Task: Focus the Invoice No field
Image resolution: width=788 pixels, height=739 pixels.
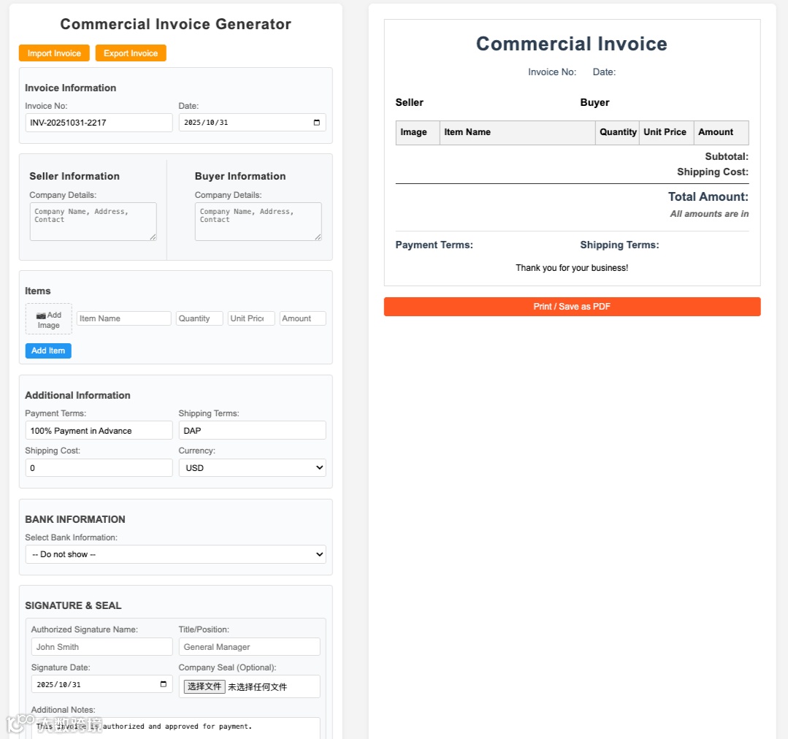Action: point(99,123)
